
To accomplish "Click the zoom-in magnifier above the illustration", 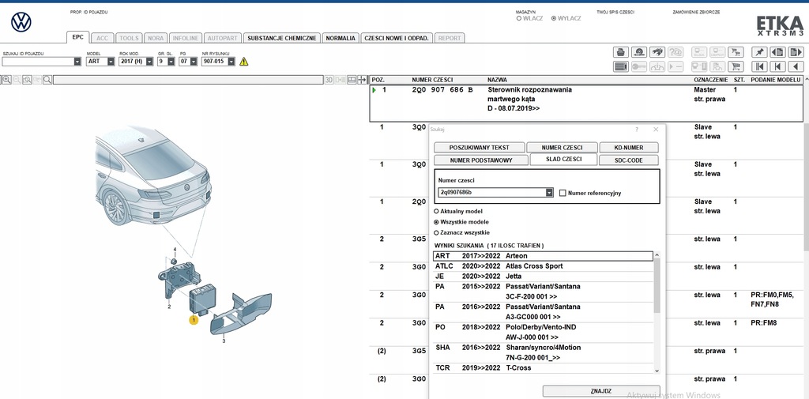I will coord(6,80).
